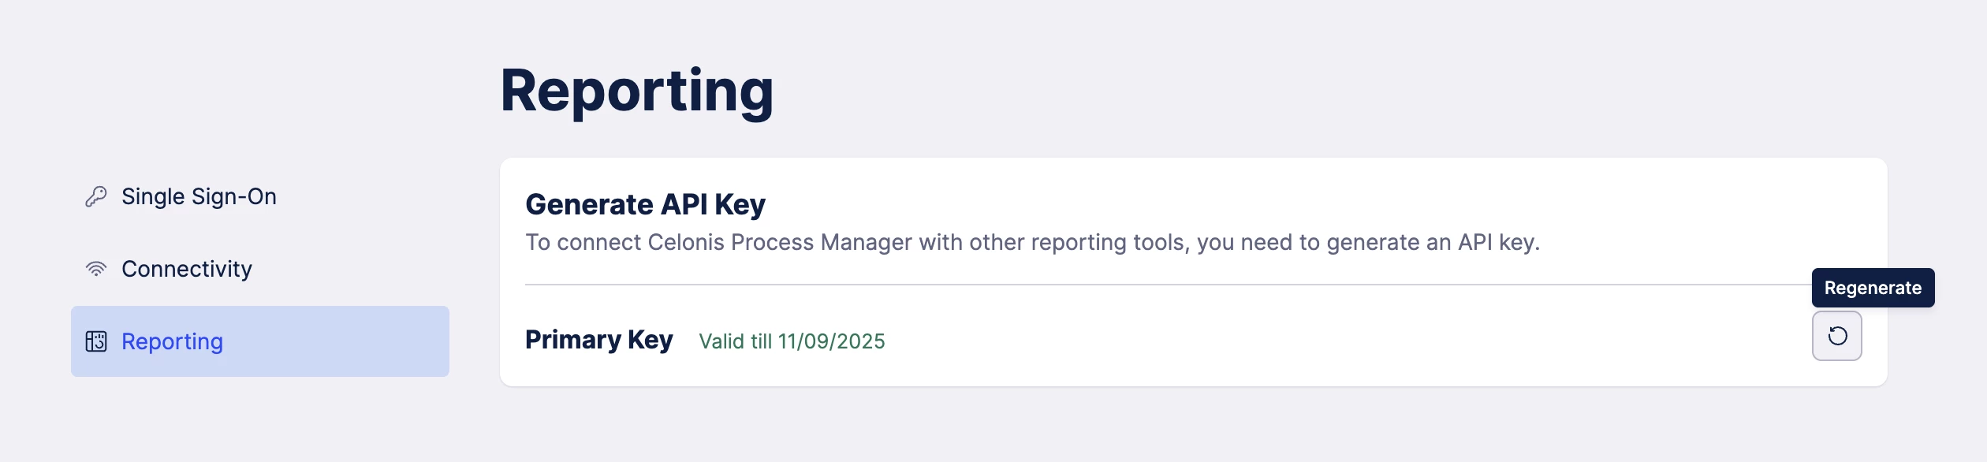Click "generate an API key" at description end
Screen dimensions: 1987x462
(x=1432, y=242)
